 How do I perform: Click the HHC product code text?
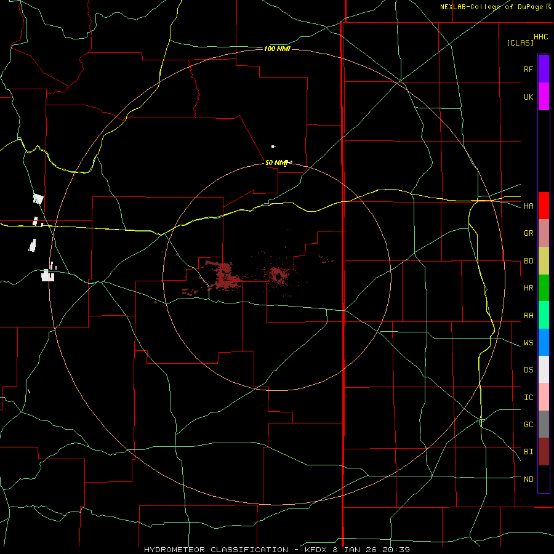point(540,37)
